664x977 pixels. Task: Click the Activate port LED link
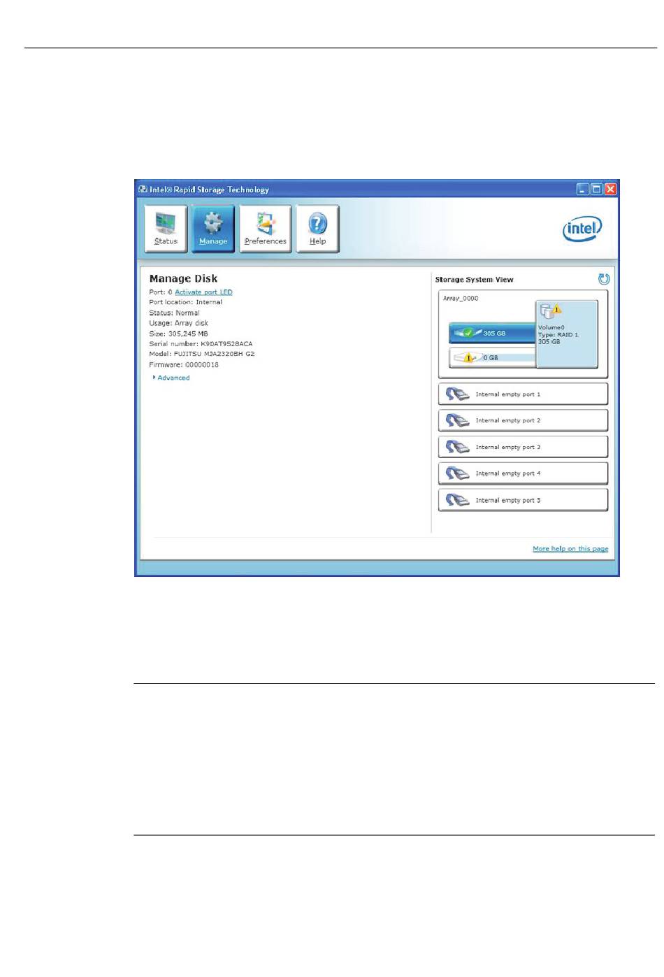203,292
